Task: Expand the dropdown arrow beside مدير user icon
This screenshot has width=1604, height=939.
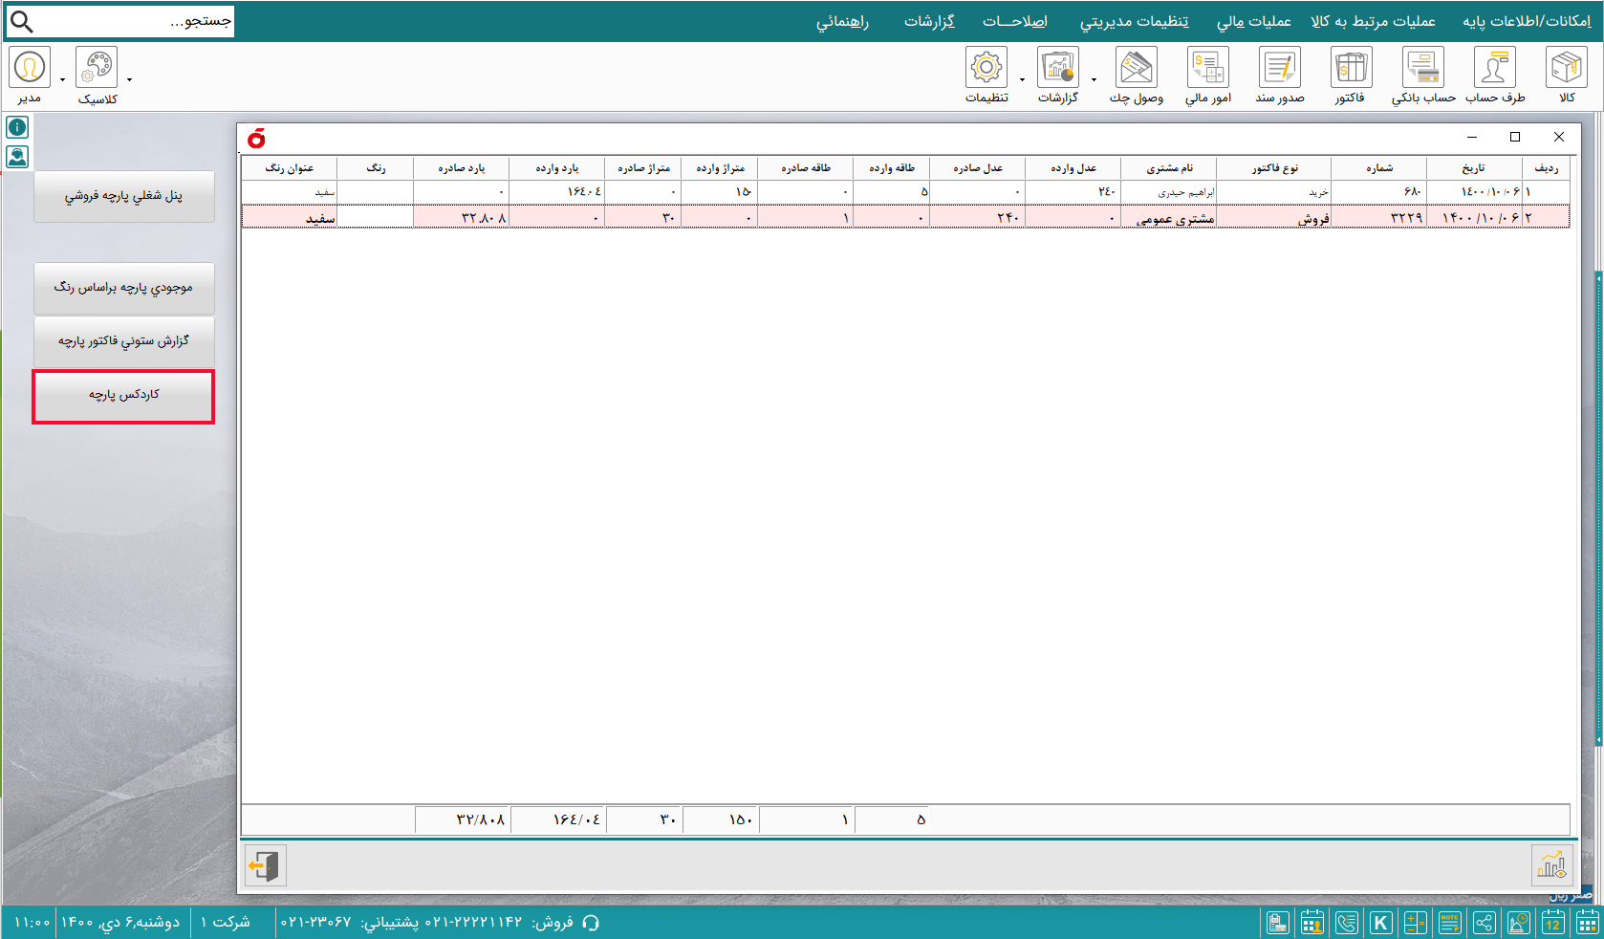Action: 63,80
